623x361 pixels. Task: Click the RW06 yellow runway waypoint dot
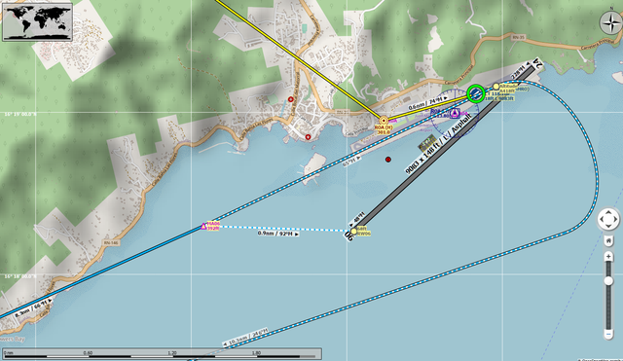point(353,232)
